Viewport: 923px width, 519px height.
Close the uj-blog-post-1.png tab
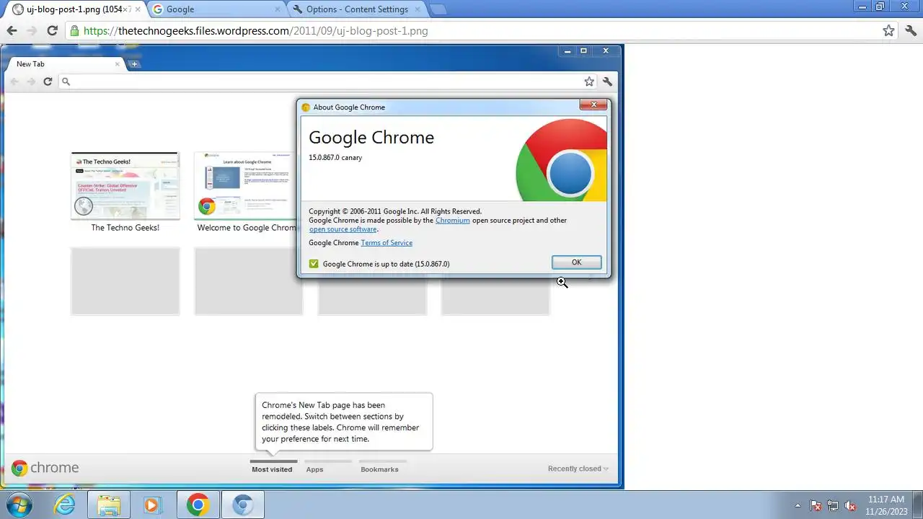click(138, 9)
